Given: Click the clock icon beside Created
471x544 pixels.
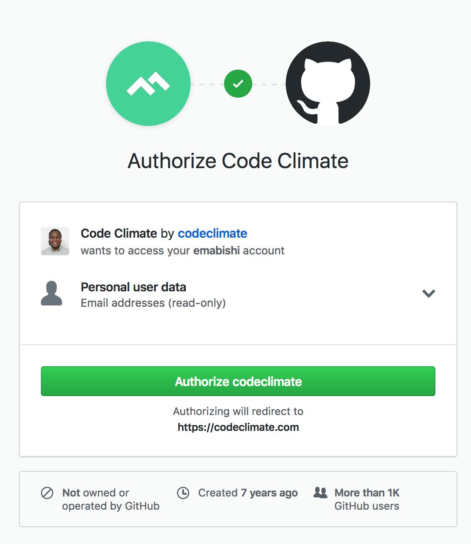Looking at the screenshot, I should (183, 493).
